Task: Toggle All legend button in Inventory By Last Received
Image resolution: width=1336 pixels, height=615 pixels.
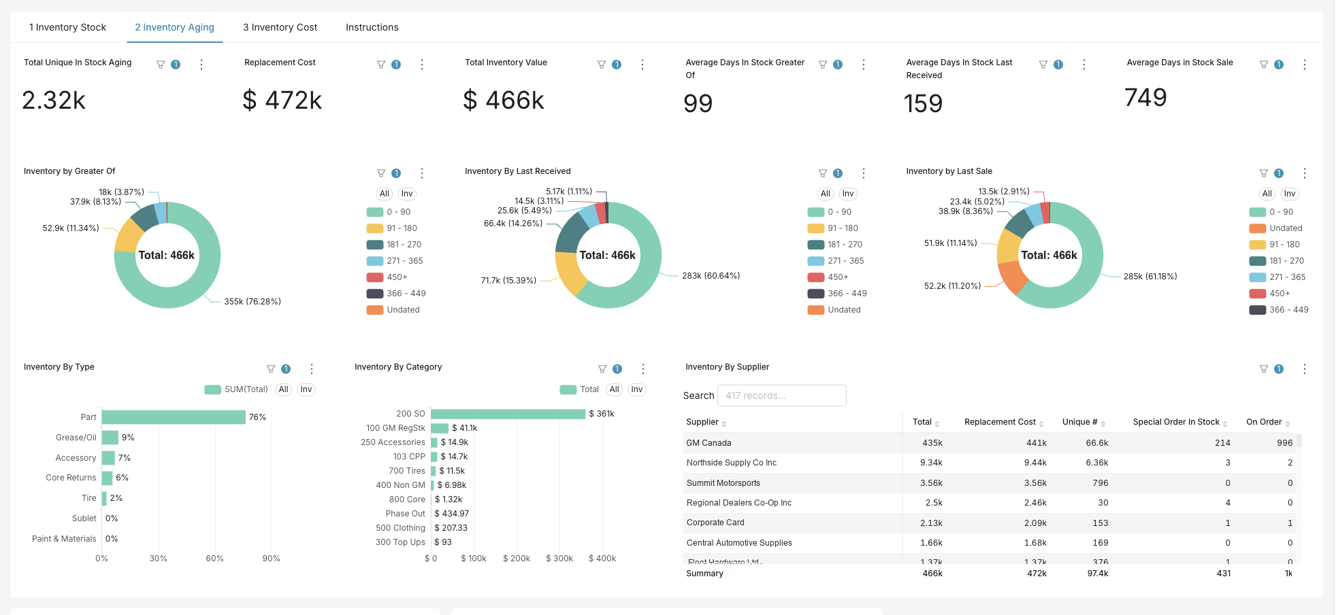Action: (826, 194)
